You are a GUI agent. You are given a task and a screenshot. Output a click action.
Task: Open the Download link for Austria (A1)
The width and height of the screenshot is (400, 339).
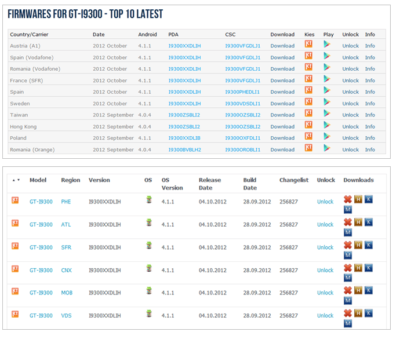coord(282,46)
